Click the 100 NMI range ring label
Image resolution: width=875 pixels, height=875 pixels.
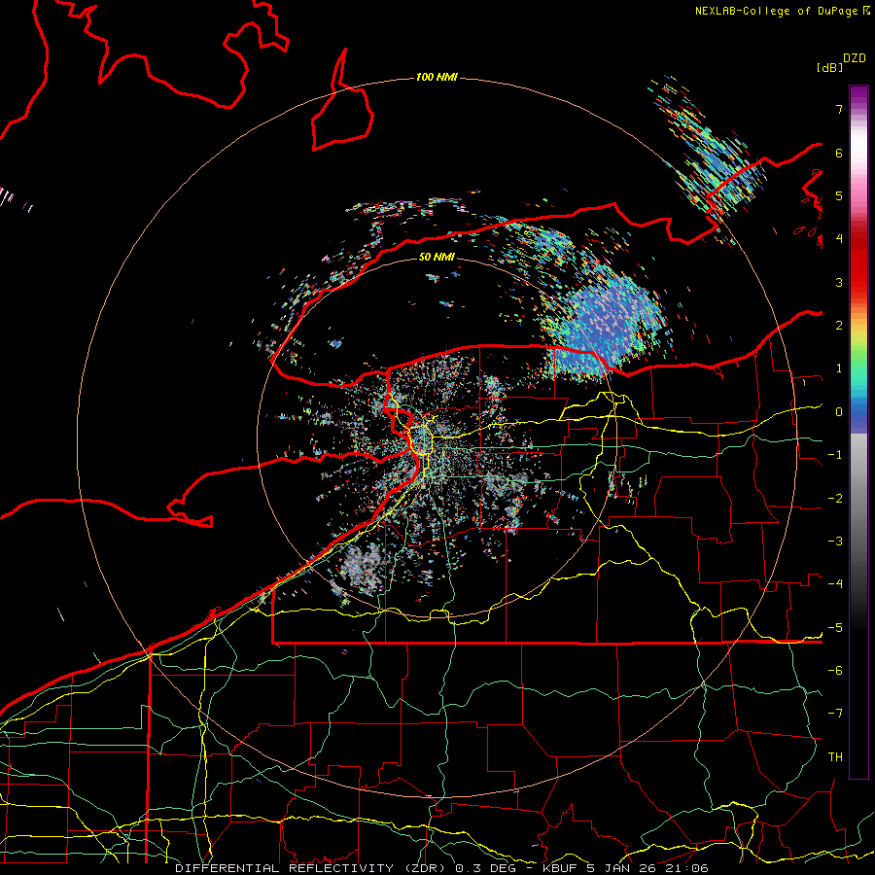[437, 77]
